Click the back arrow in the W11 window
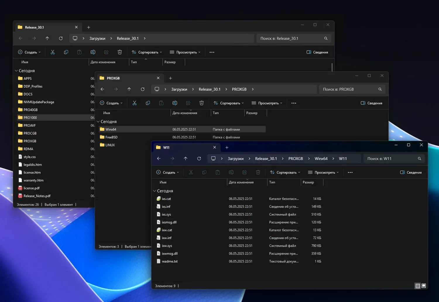The width and height of the screenshot is (439, 302). tap(159, 158)
